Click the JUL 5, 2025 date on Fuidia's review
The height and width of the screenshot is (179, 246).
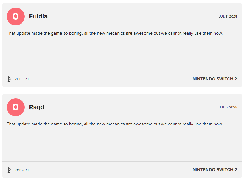[228, 17]
